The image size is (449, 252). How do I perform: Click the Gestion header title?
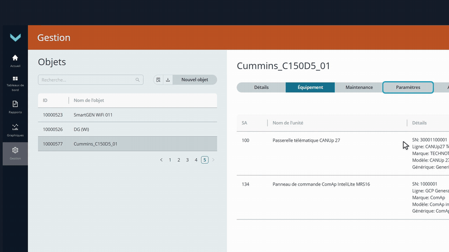point(54,38)
